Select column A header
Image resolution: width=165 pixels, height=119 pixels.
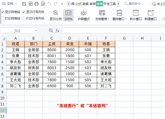(16, 38)
